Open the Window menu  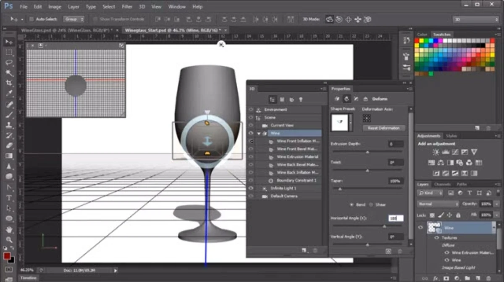pos(177,7)
